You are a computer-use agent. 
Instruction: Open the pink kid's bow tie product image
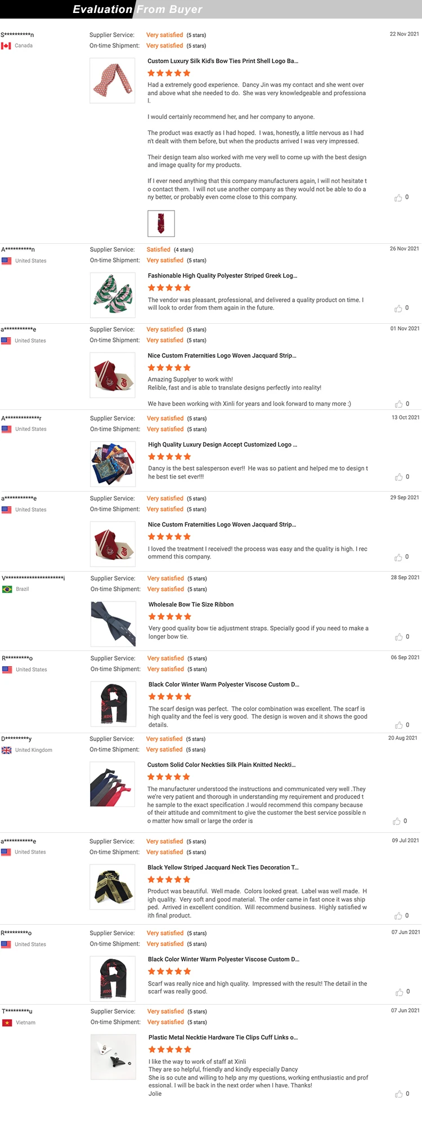tap(113, 81)
